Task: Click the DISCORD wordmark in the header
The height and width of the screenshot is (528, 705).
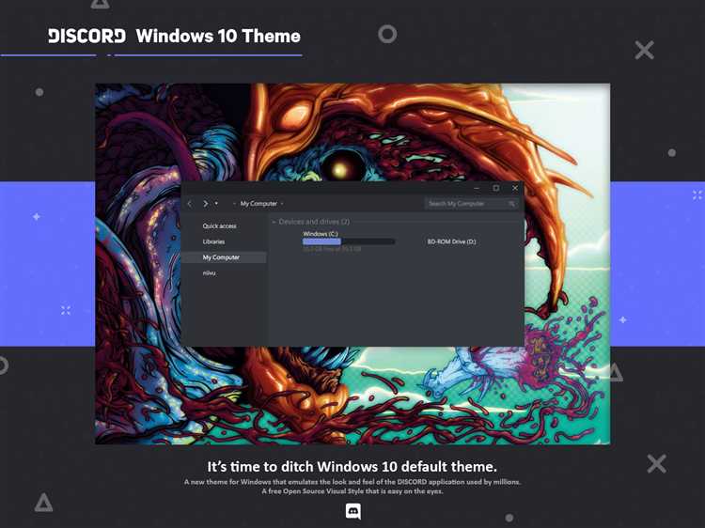Action: pos(86,36)
